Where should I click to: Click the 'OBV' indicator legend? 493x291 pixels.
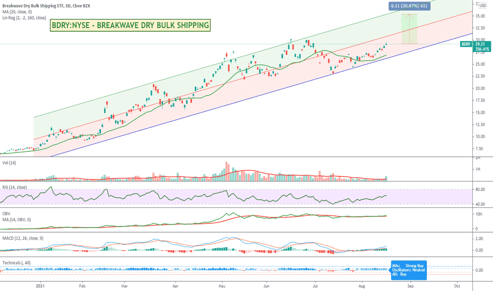pos(6,214)
